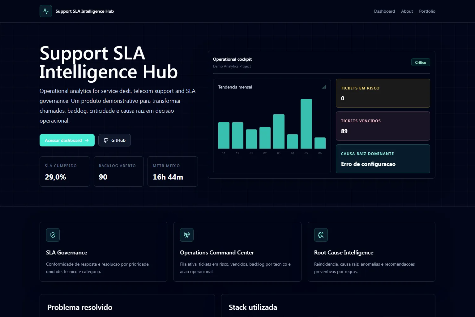This screenshot has width=475, height=317.
Task: Click the shortest chart bar for month 06
Action: click(320, 143)
